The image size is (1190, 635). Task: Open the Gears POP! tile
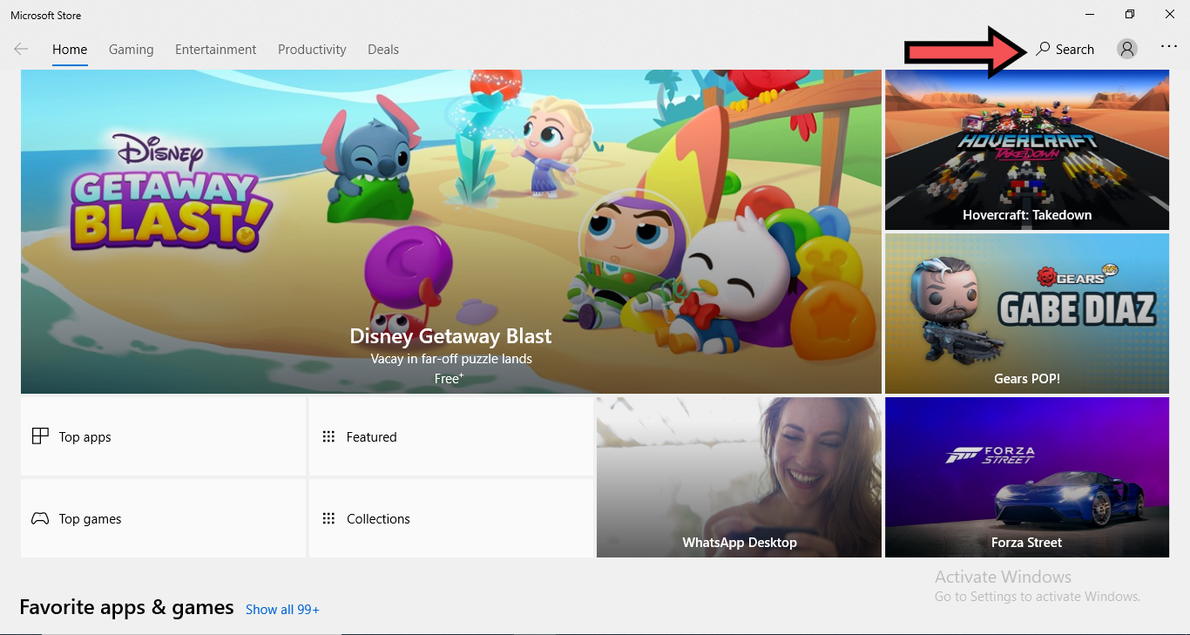[1027, 314]
